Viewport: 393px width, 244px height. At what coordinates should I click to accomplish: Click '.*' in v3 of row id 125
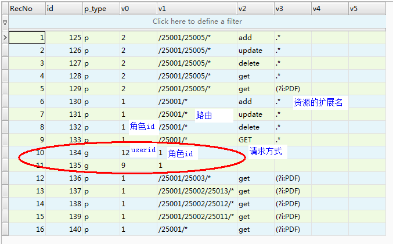tap(278, 37)
